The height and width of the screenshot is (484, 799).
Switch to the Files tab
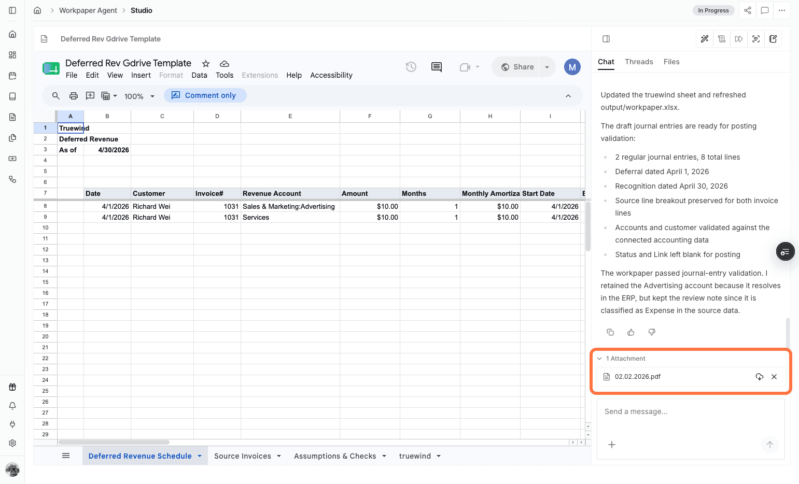671,62
